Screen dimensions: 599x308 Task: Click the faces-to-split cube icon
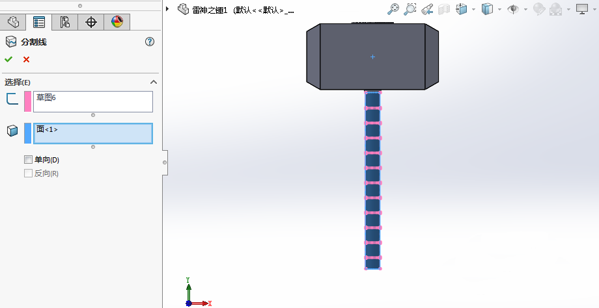[x=12, y=131]
